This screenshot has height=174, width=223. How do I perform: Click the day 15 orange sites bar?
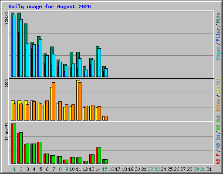[106, 118]
